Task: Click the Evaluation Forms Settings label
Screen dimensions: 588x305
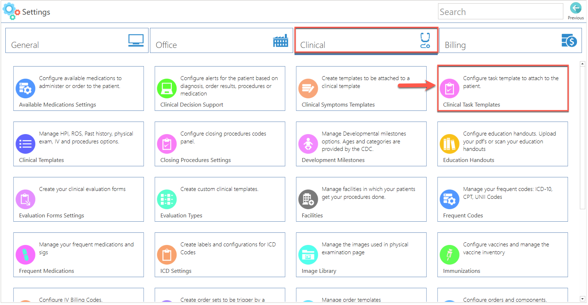Action: click(52, 215)
